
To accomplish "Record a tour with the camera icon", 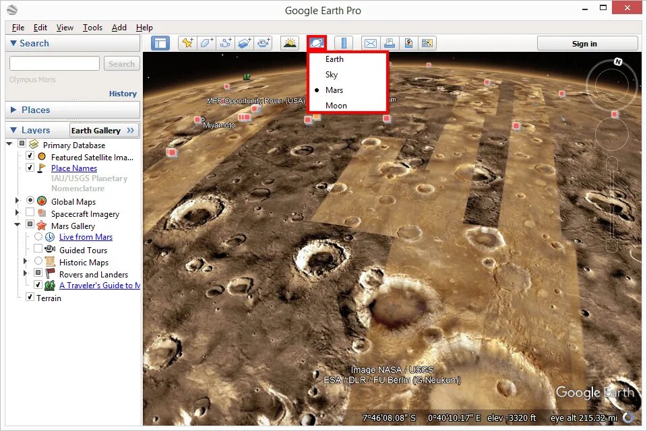I will [264, 43].
